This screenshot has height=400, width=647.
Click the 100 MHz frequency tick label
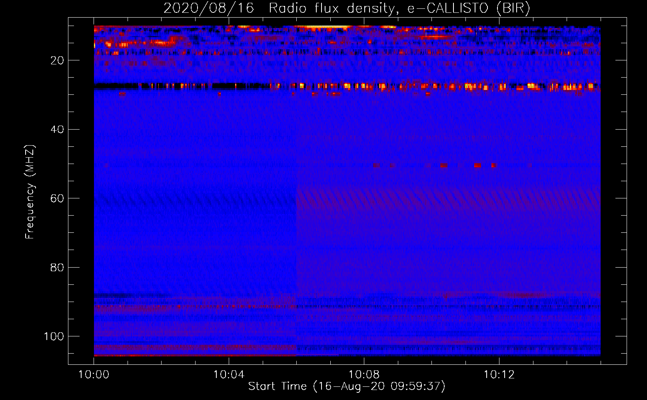(54, 336)
